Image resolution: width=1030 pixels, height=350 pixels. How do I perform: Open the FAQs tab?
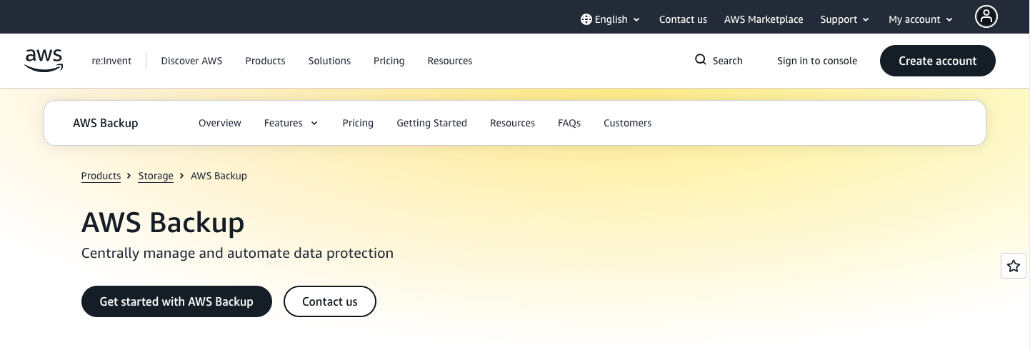point(569,123)
